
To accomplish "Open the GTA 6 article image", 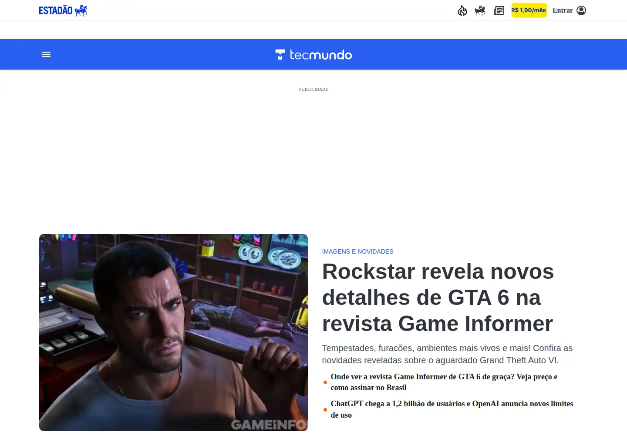I will tap(173, 332).
